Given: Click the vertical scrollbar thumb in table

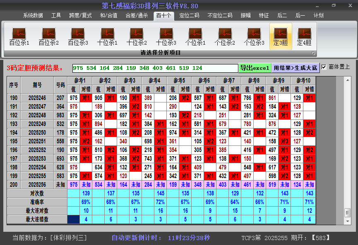Looking at the screenshot, I should coord(347,212).
